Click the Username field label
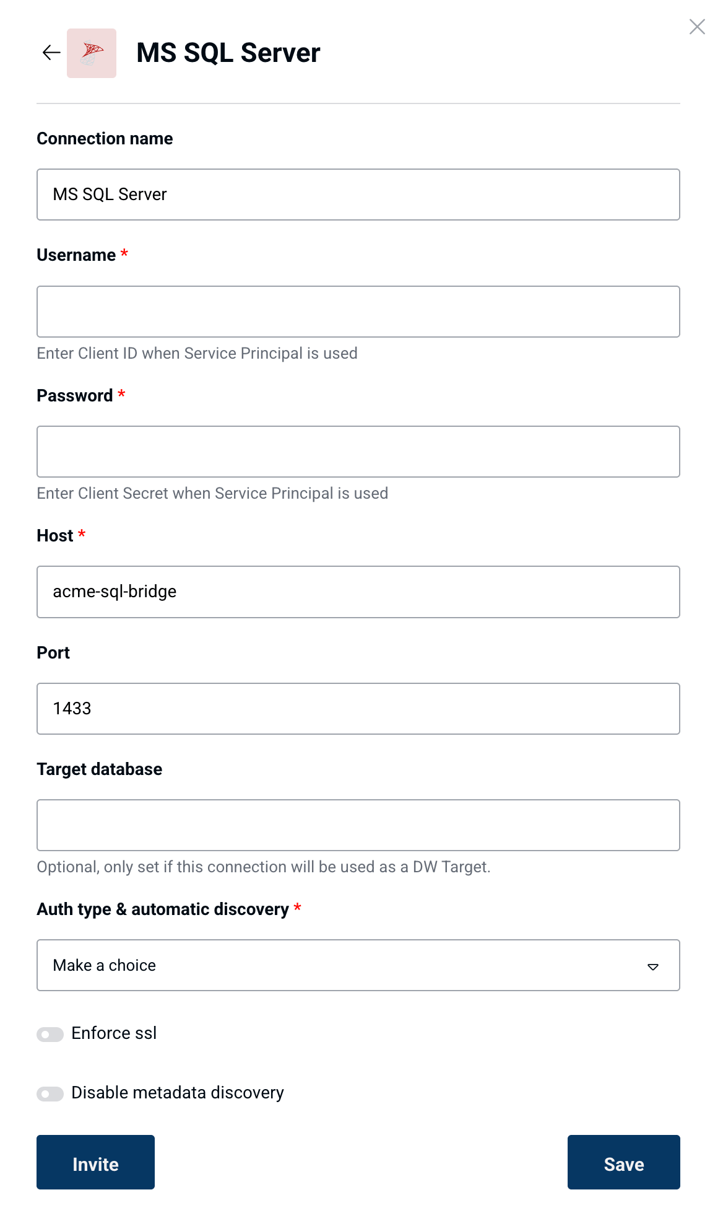 pos(76,255)
